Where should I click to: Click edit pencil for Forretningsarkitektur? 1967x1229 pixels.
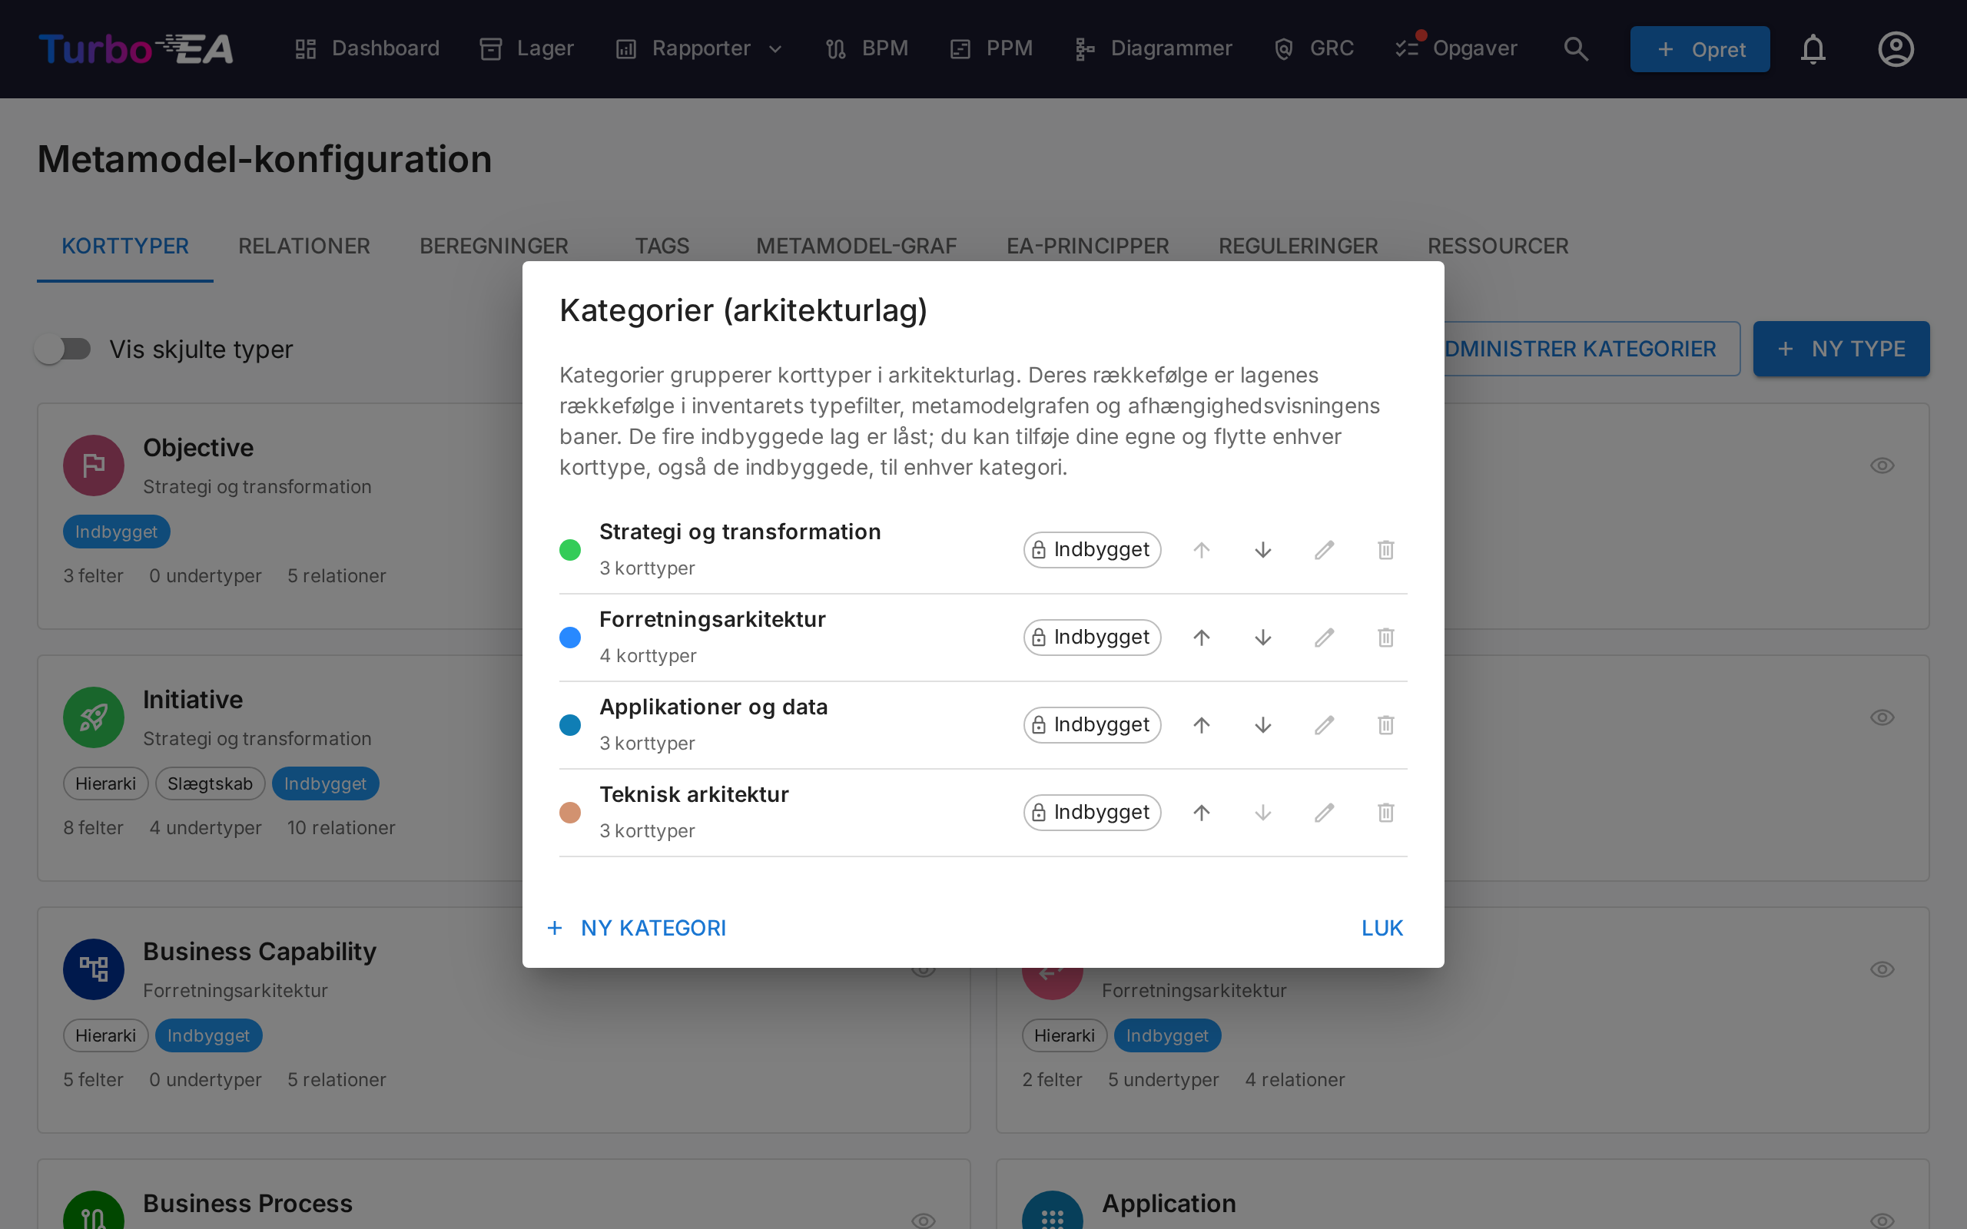coord(1324,638)
